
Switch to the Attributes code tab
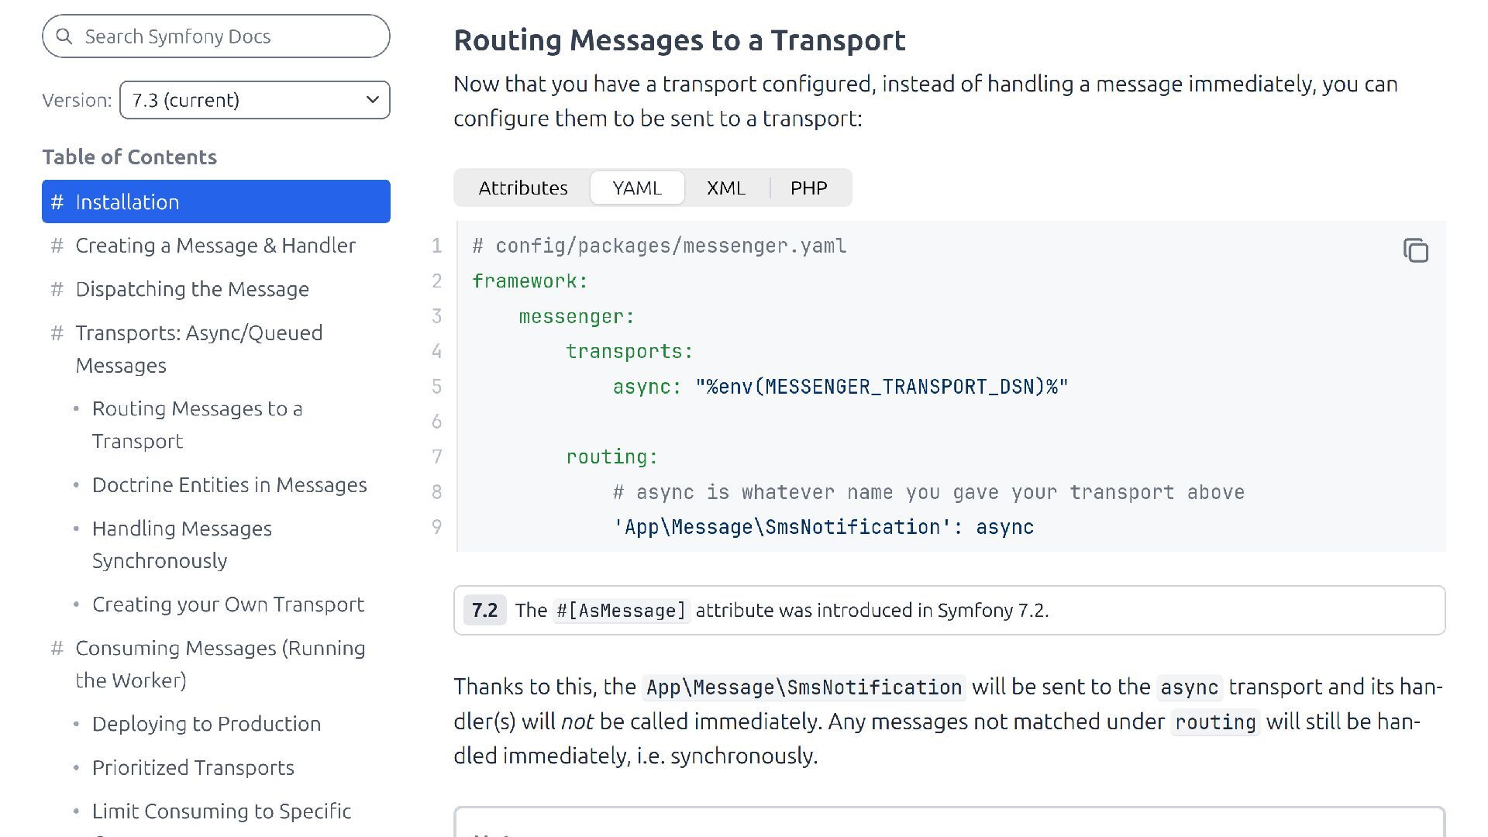coord(522,188)
